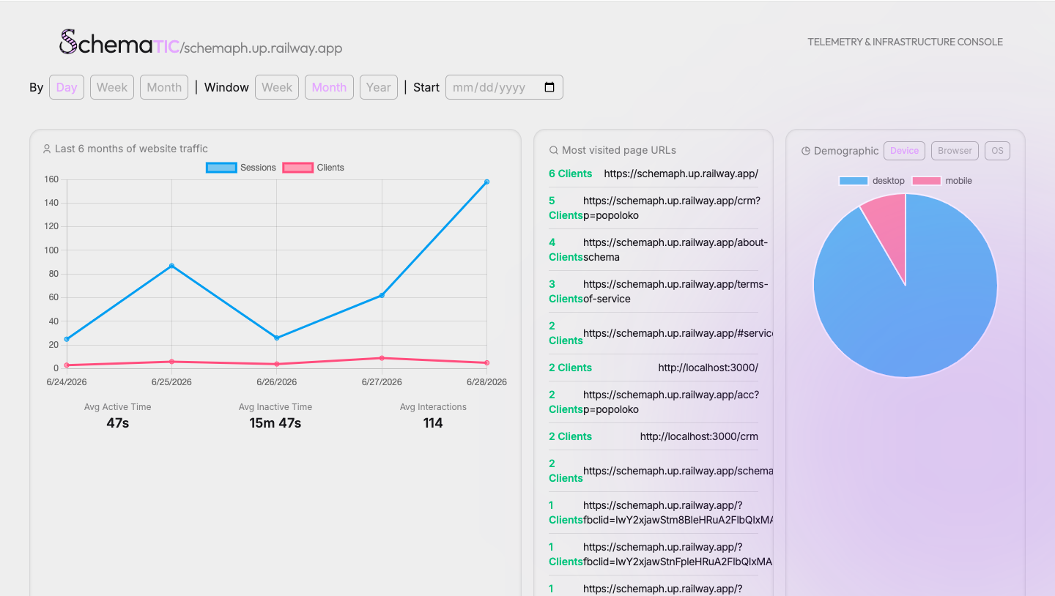Screen dimensions: 1055x596
Task: Group traffic By Month
Action: point(164,87)
